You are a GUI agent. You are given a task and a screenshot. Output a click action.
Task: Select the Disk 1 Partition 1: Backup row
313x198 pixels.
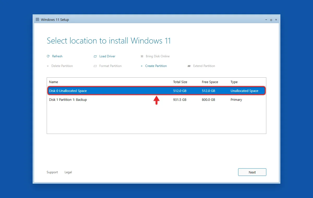coord(156,100)
